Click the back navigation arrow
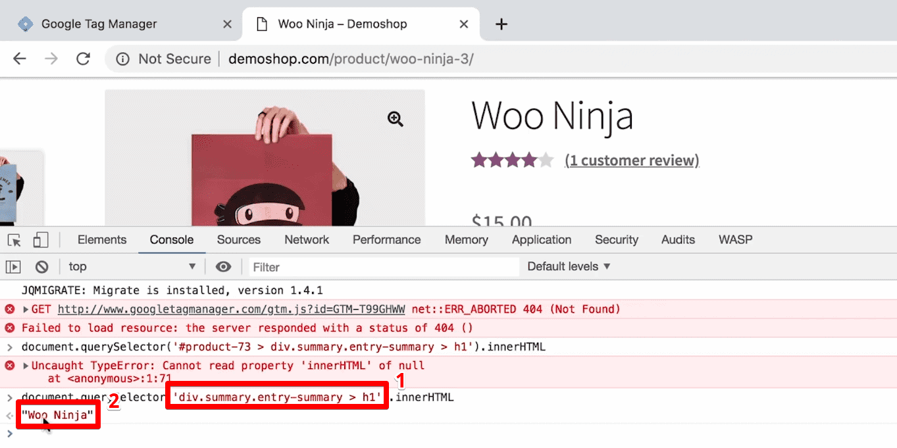Screen dimensions: 897x448 [x=19, y=59]
